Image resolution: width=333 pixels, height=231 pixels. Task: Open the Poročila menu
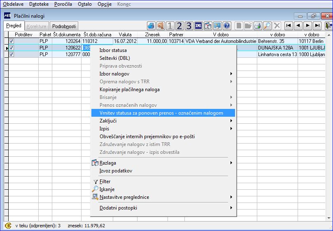pyautogui.click(x=63, y=4)
